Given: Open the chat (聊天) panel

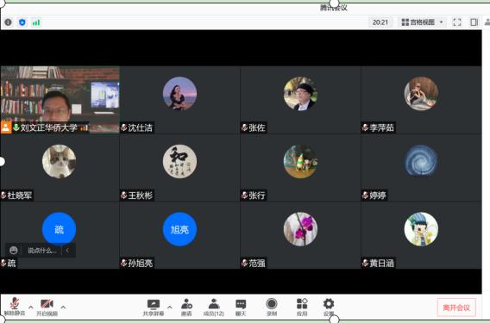Looking at the screenshot, I should coord(241,307).
